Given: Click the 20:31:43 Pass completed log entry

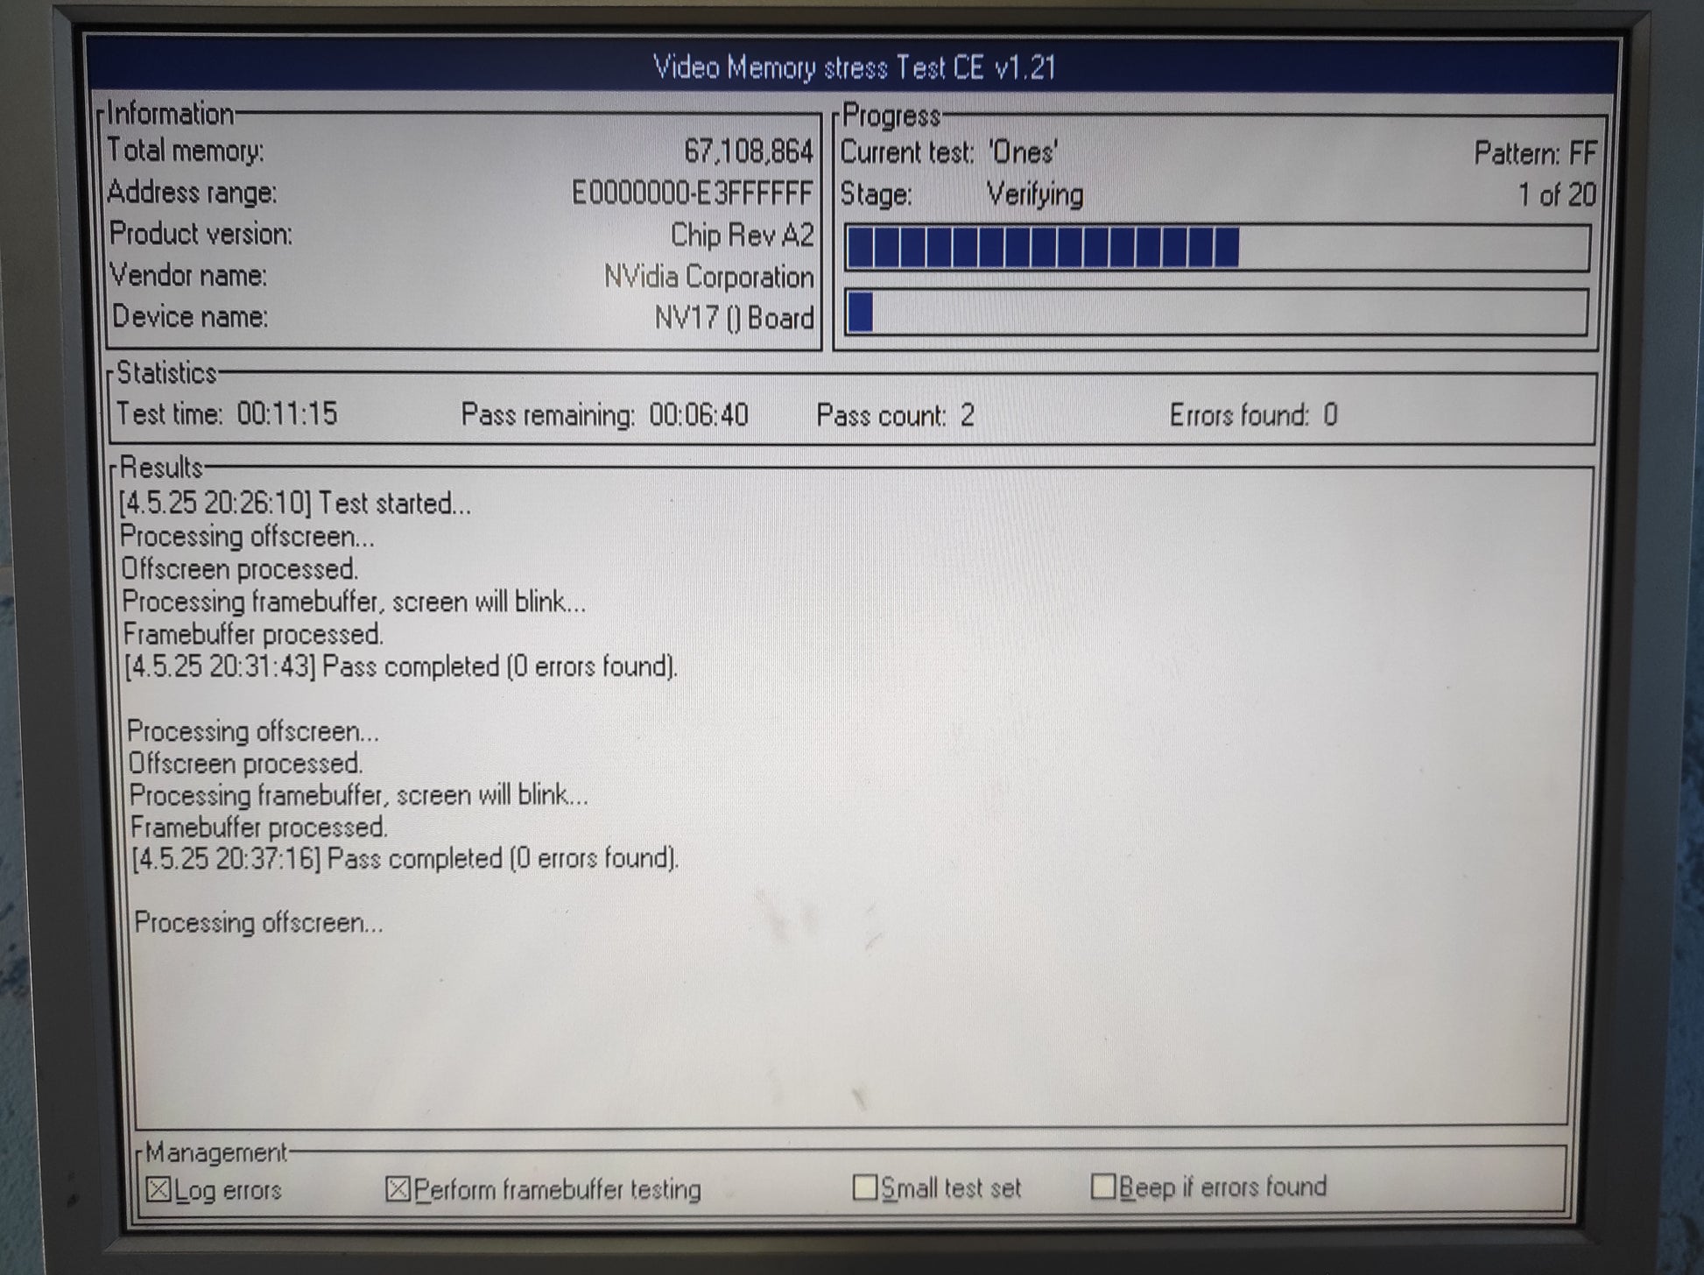Looking at the screenshot, I should coord(401,666).
